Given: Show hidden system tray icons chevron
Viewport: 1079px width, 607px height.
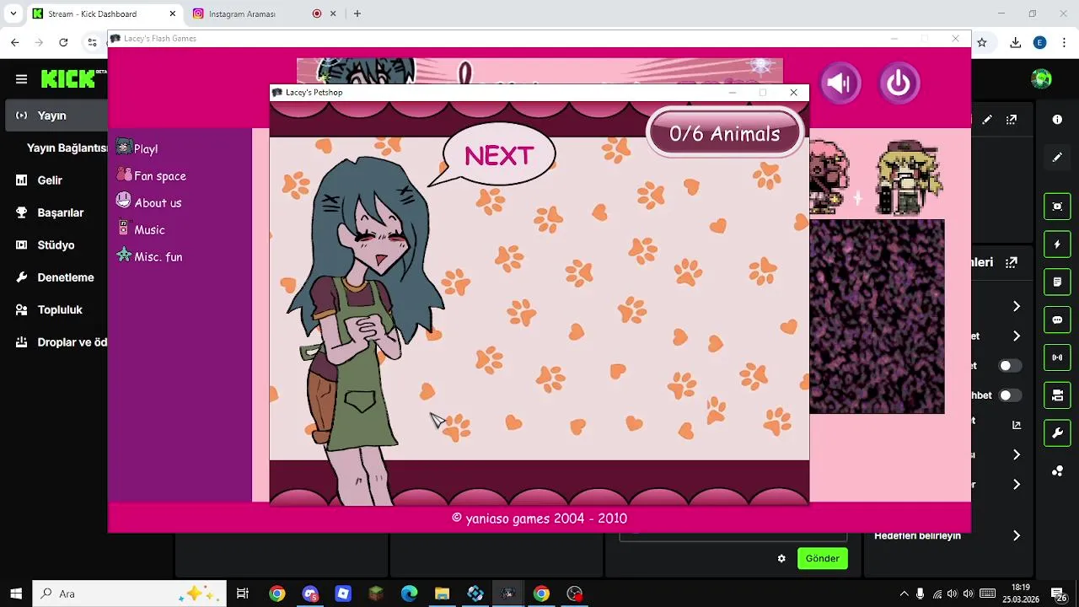Looking at the screenshot, I should click(904, 594).
